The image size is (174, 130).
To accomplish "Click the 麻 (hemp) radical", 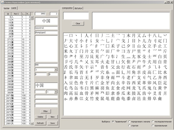I will pos(97,88).
